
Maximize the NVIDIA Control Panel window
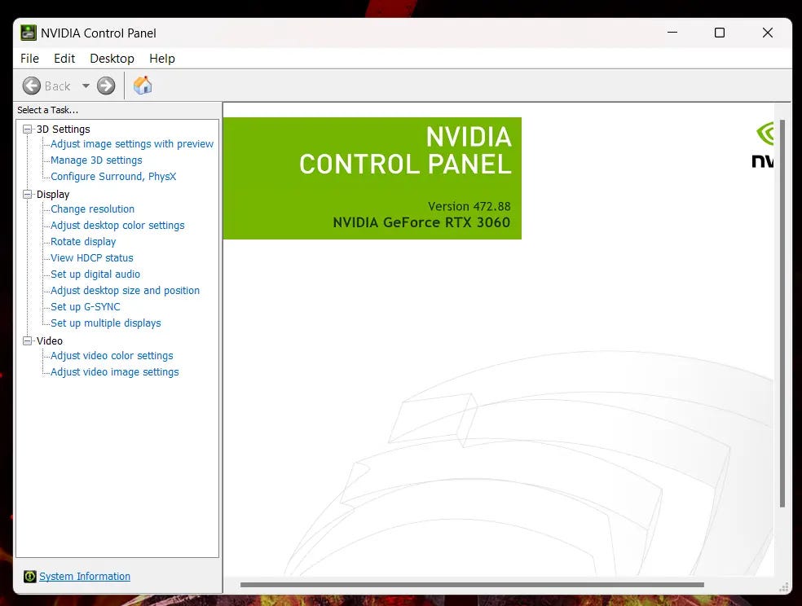tap(720, 33)
